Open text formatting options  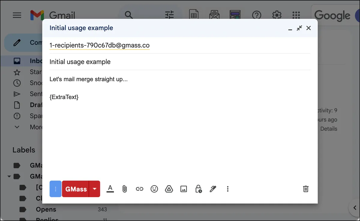click(x=110, y=189)
